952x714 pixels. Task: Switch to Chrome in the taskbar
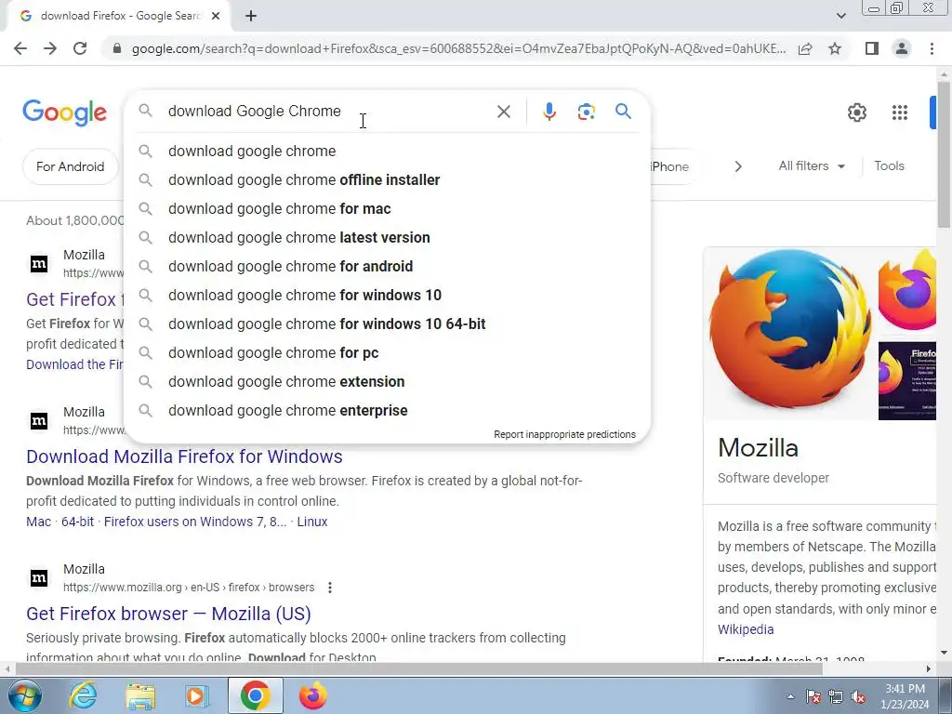pyautogui.click(x=255, y=695)
